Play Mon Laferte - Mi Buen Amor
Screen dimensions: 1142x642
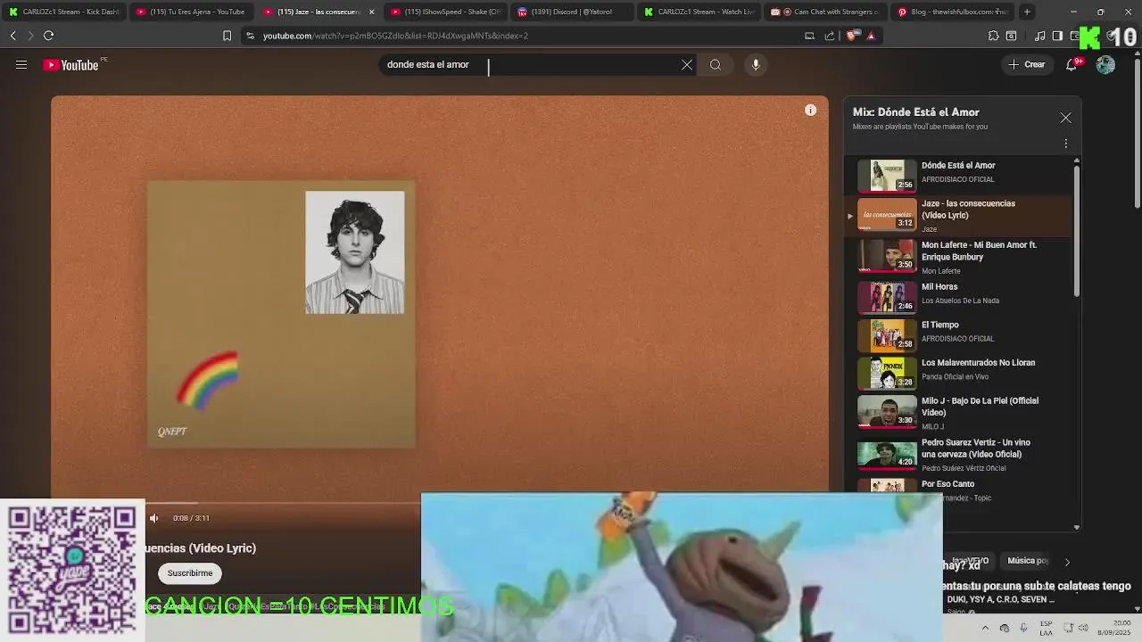(x=959, y=256)
